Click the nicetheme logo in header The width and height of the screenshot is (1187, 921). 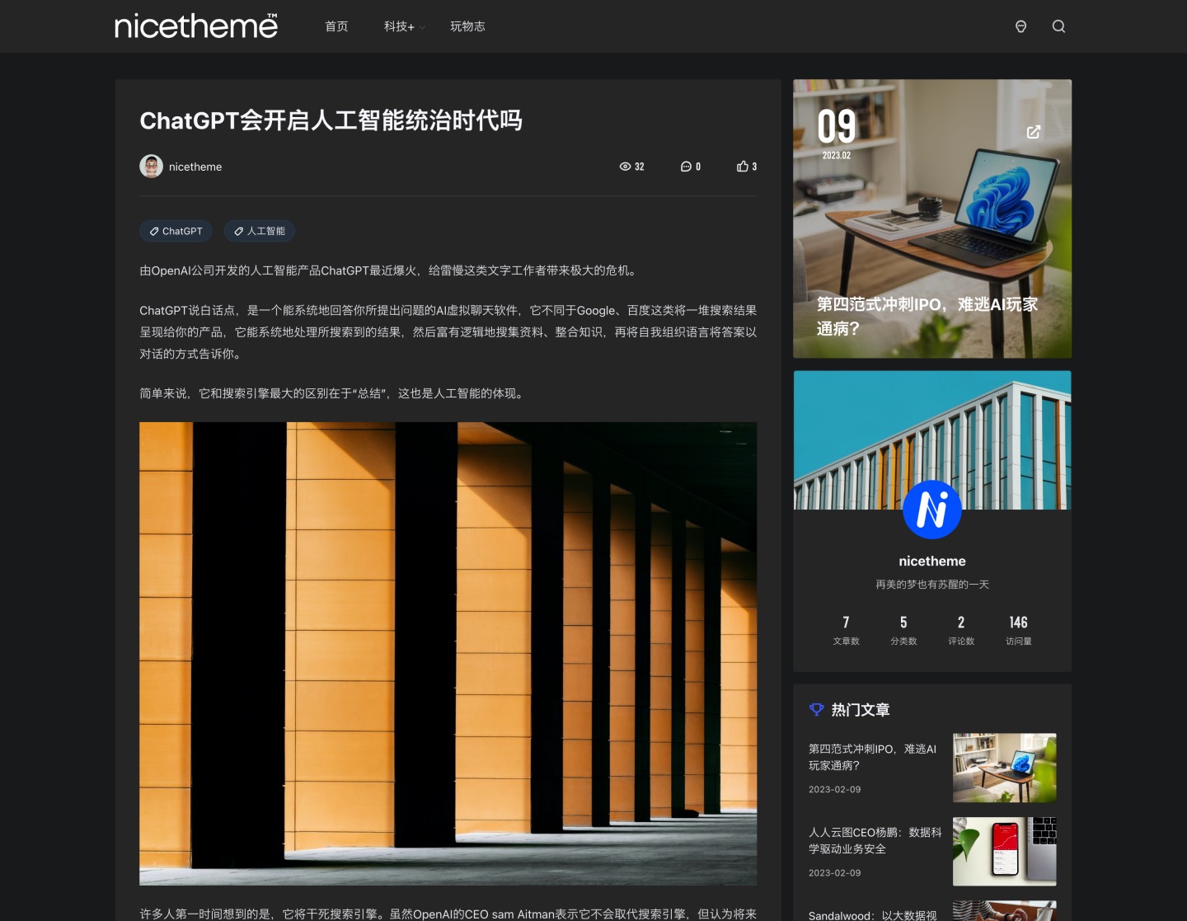(x=196, y=26)
